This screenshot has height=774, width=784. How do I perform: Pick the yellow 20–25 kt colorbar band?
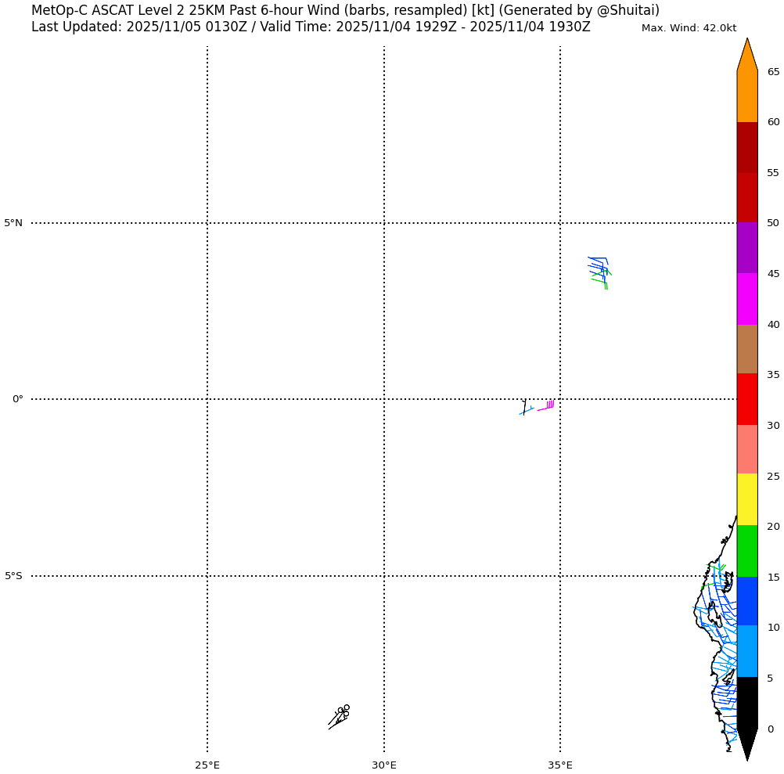747,499
